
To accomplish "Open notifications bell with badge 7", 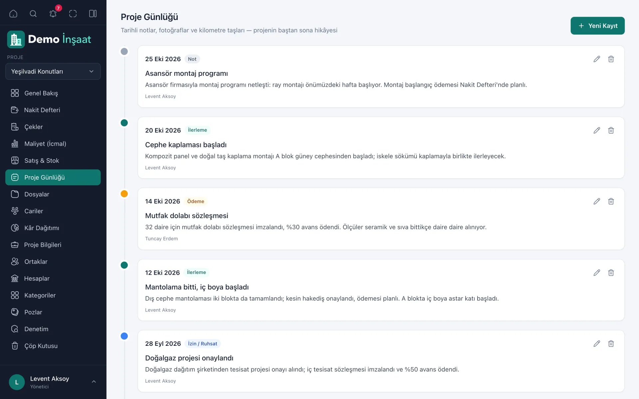I will coord(53,14).
